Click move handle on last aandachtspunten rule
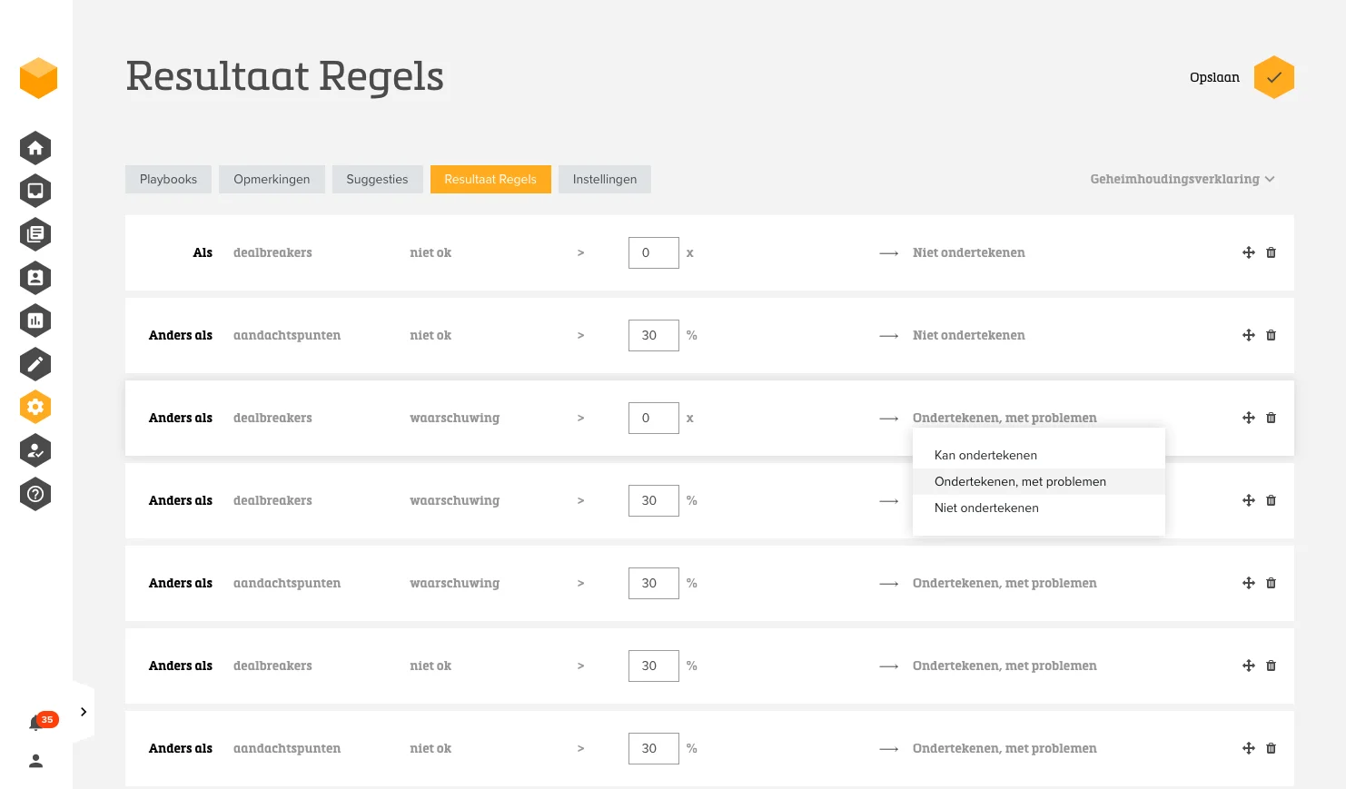Image resolution: width=1346 pixels, height=789 pixels. pyautogui.click(x=1249, y=749)
